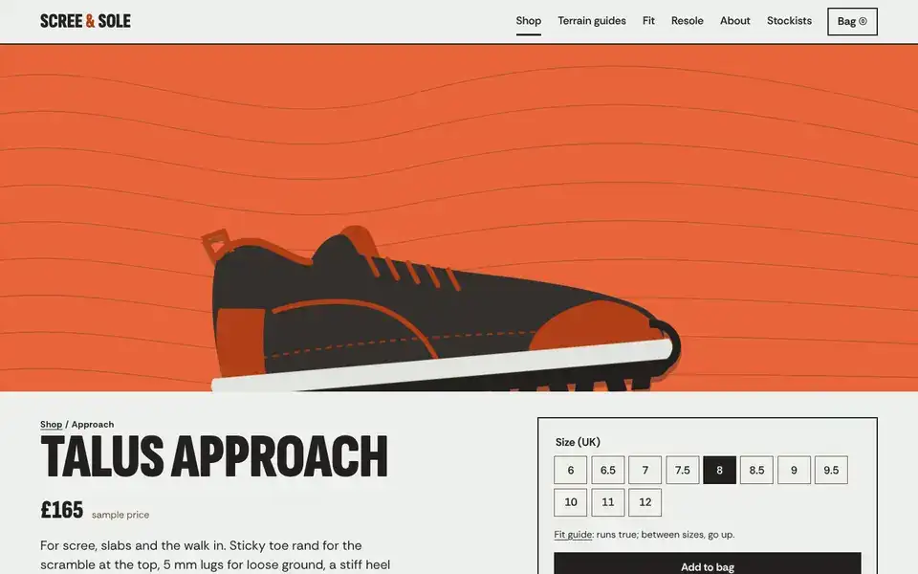
Task: Choose UK size 7
Action: pos(645,470)
